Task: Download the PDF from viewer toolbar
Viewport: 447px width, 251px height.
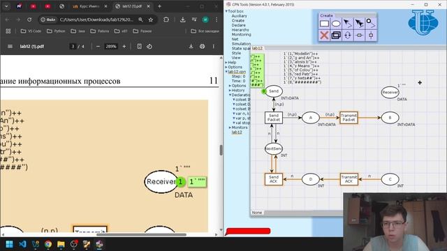Action: pos(191,47)
